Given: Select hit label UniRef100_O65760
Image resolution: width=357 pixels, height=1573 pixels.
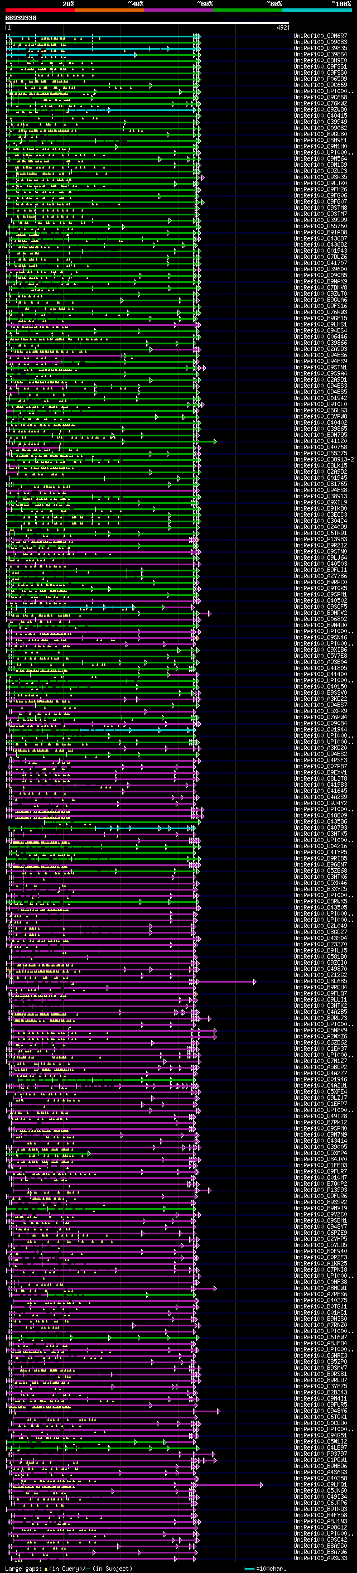Looking at the screenshot, I should (320, 226).
